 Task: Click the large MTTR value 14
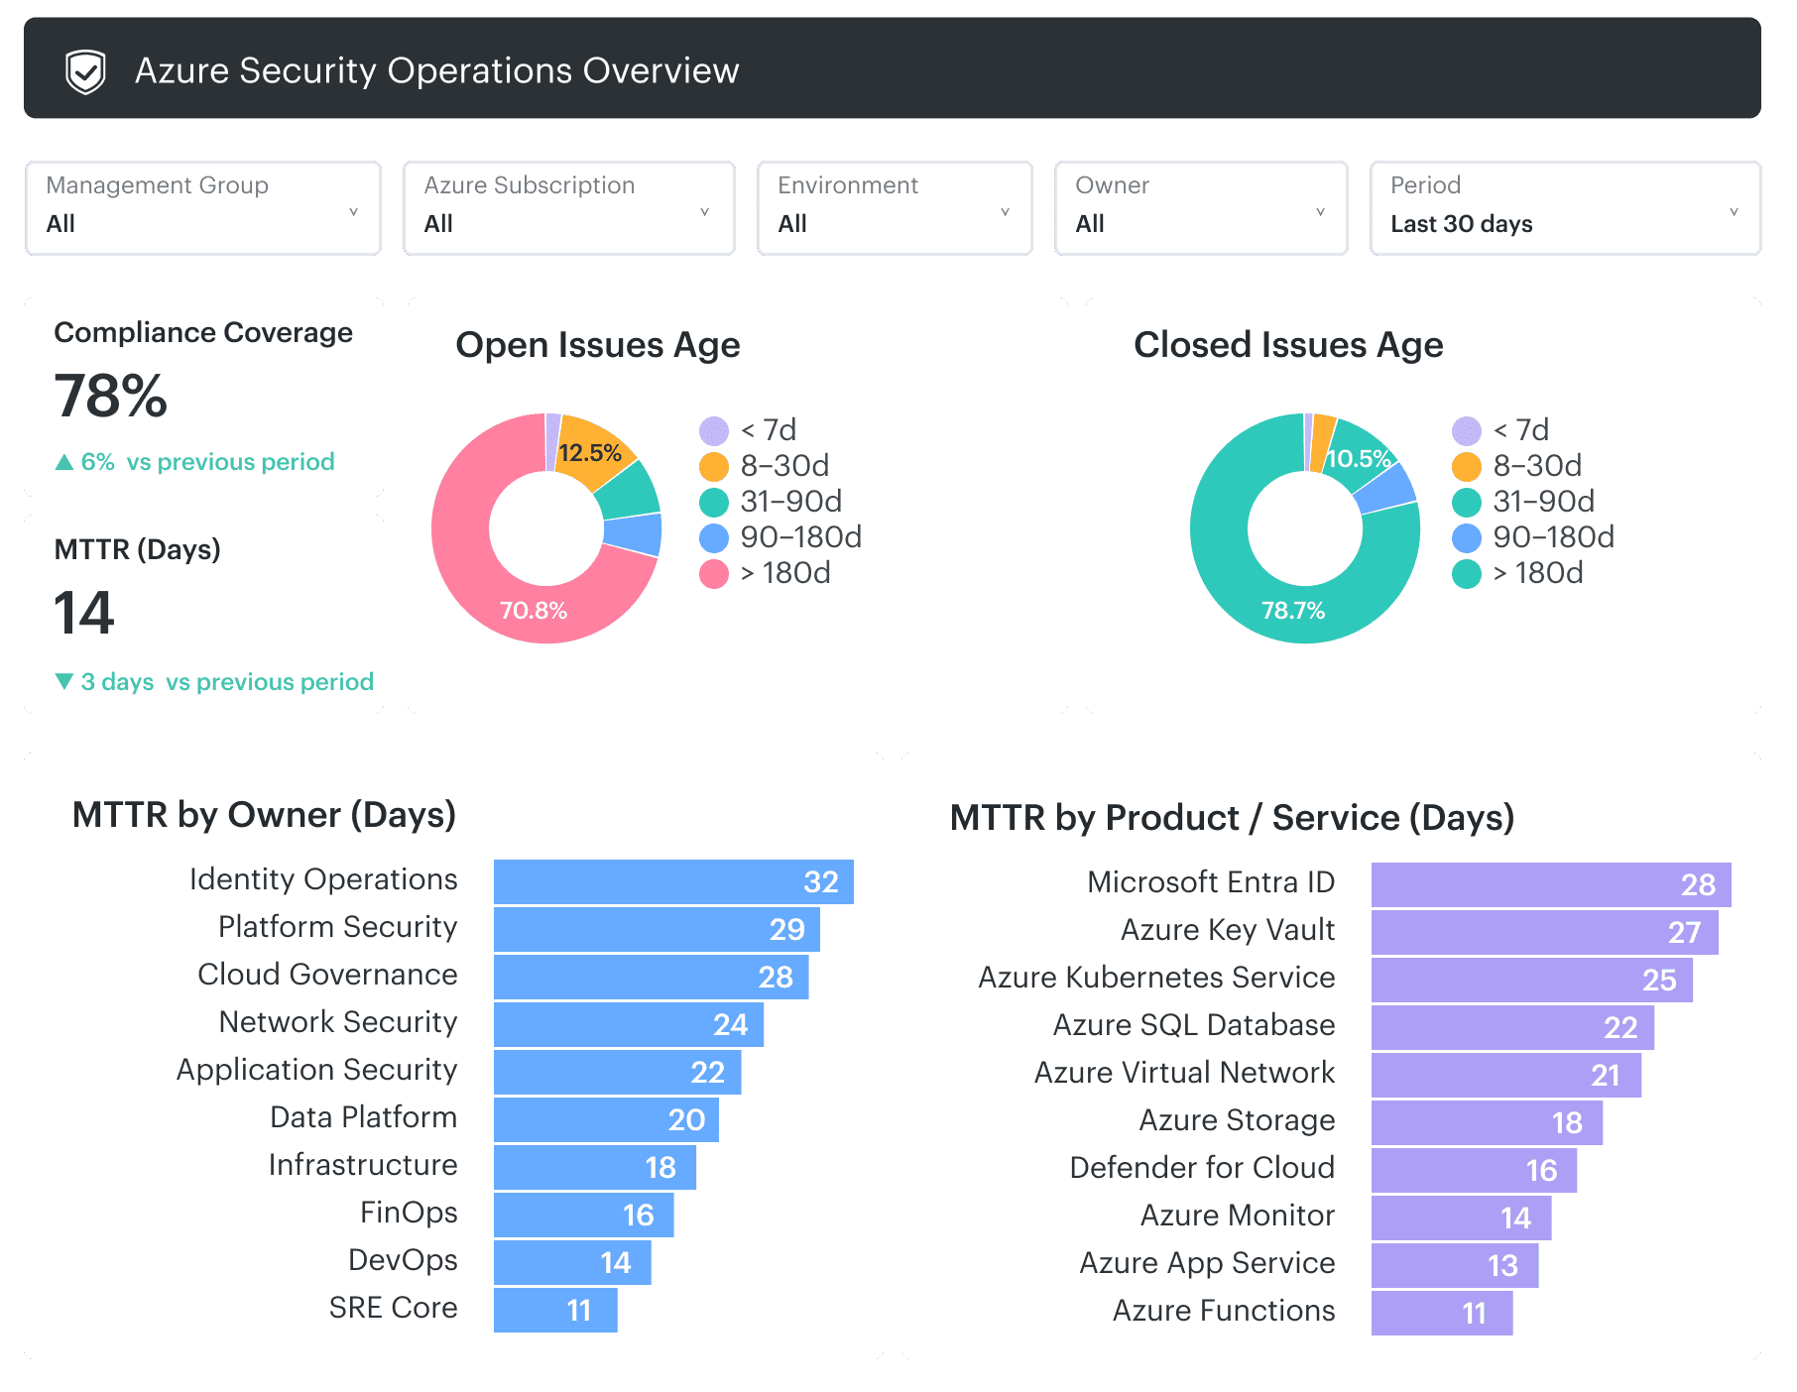click(84, 613)
